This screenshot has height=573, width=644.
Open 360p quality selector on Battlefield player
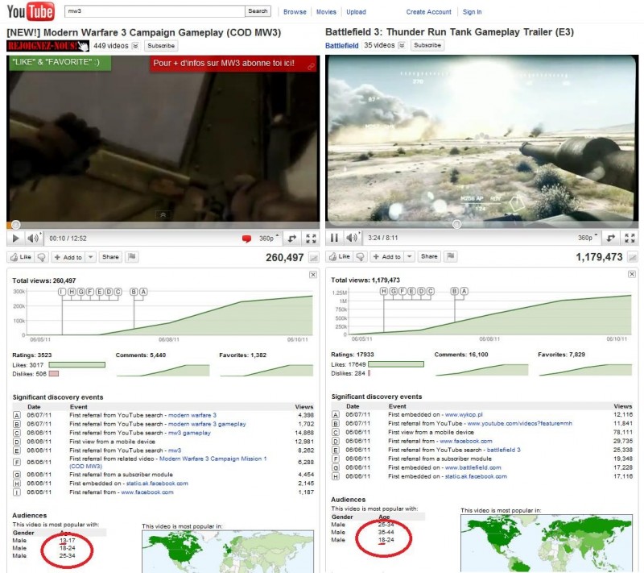pos(588,239)
